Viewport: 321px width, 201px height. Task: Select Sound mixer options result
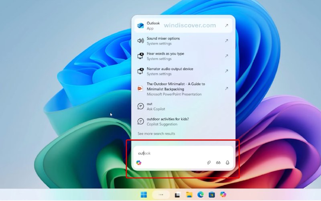coord(183,41)
